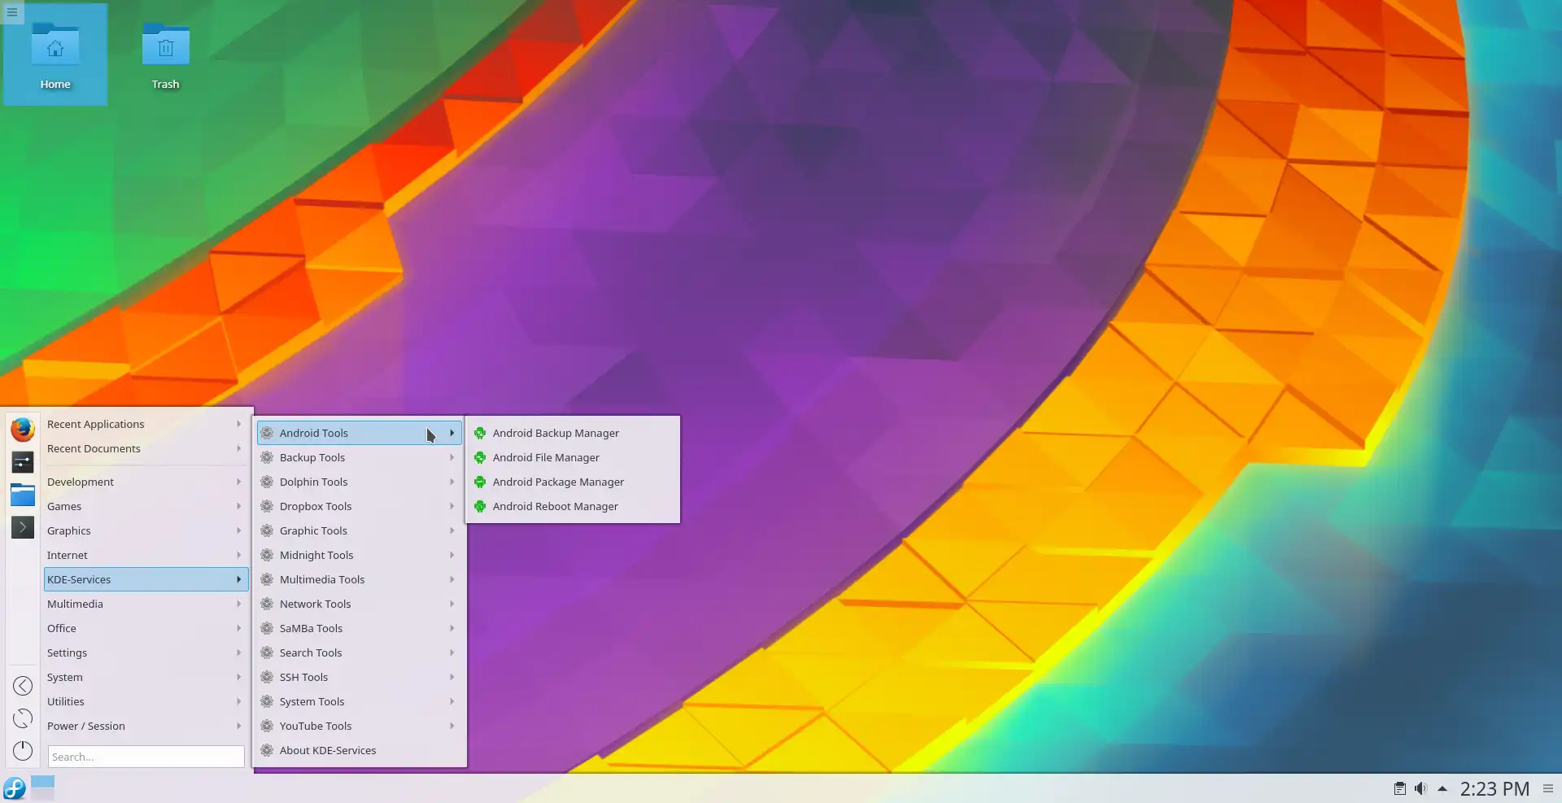Expand Dolphin Tools submenu arrow
1562x803 pixels.
pyautogui.click(x=452, y=482)
